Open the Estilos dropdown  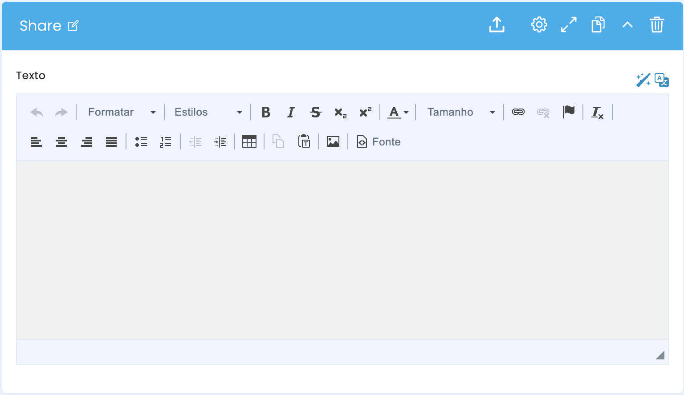(208, 112)
